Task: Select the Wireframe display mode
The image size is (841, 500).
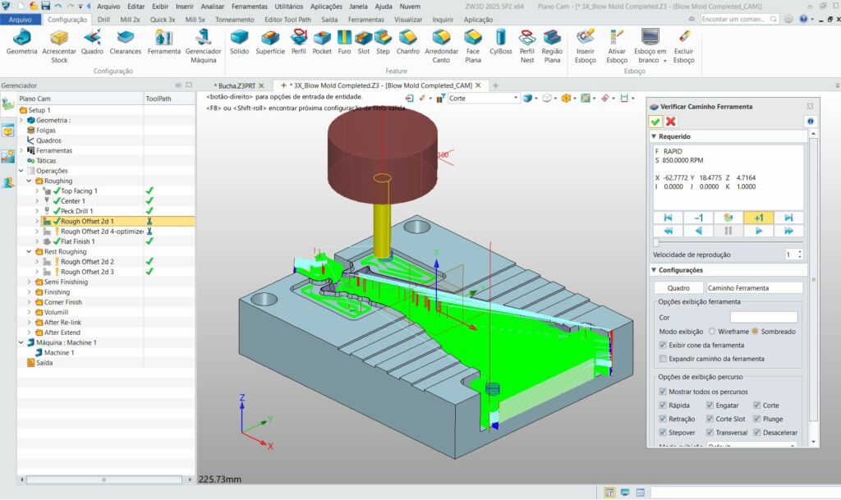Action: tap(712, 331)
